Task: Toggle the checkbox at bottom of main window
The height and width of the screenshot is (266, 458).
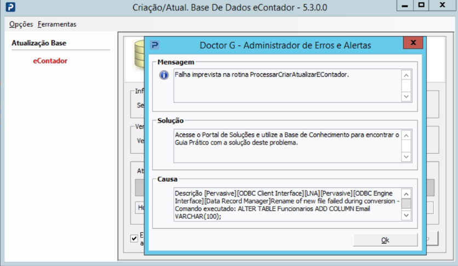Action: 134,239
